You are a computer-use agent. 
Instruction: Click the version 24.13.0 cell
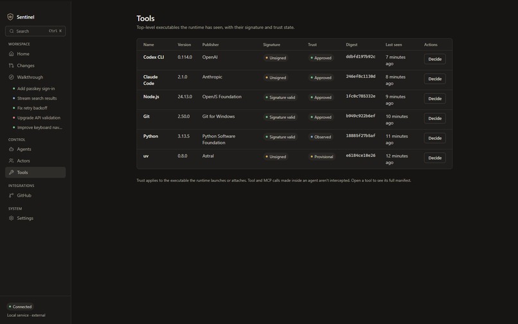[184, 96]
